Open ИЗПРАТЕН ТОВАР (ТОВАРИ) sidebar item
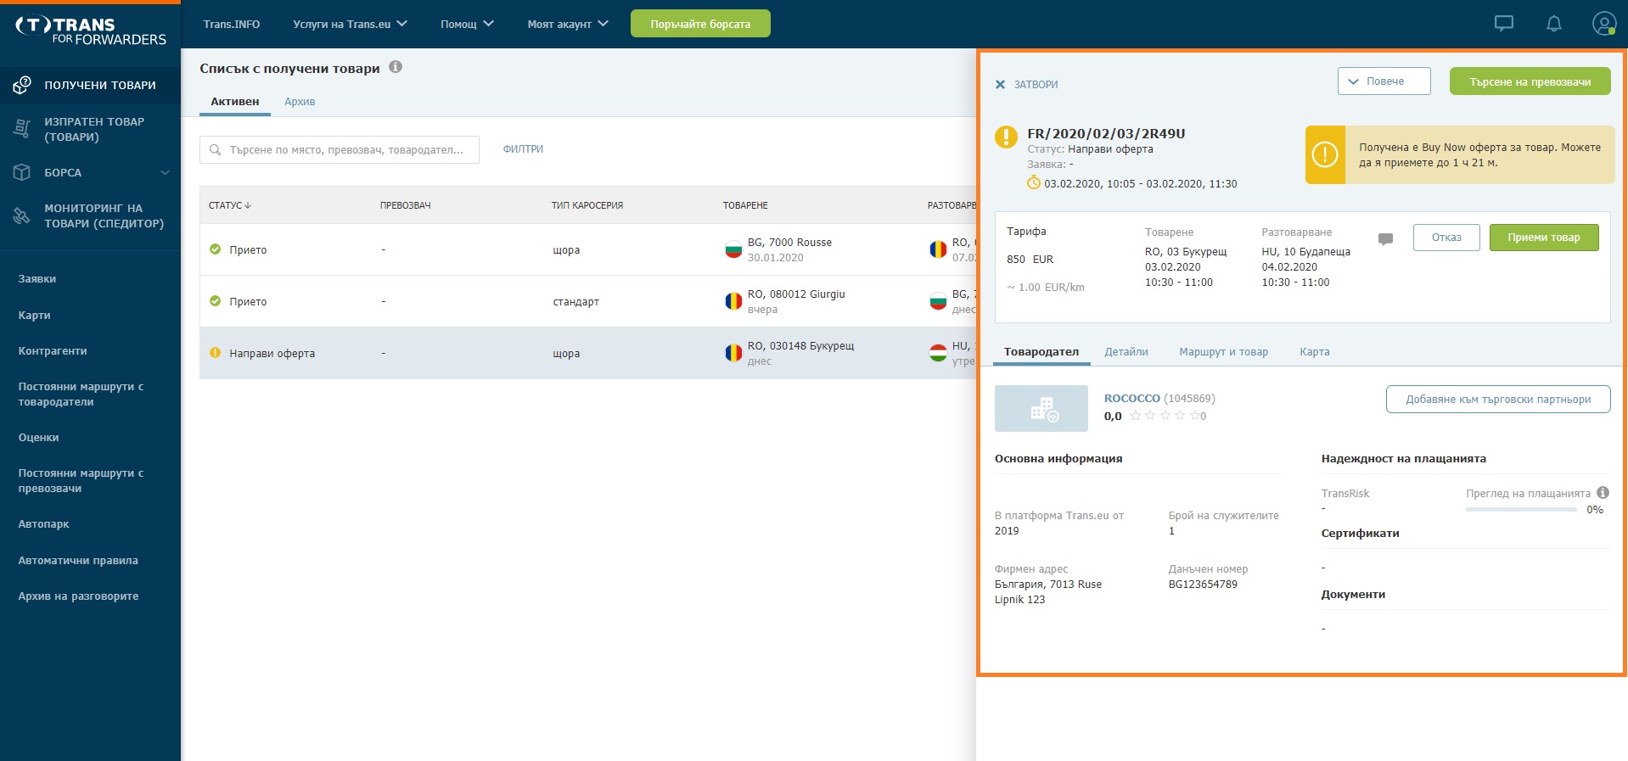The height and width of the screenshot is (761, 1628). click(90, 129)
